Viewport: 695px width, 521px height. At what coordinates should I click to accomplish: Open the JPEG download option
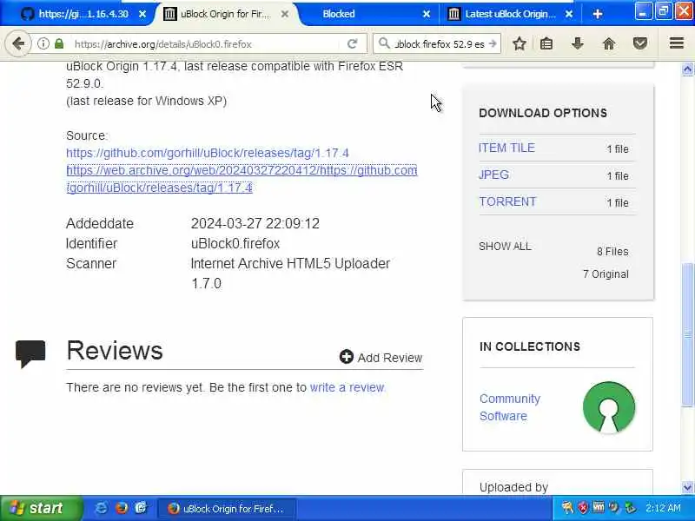pyautogui.click(x=493, y=175)
